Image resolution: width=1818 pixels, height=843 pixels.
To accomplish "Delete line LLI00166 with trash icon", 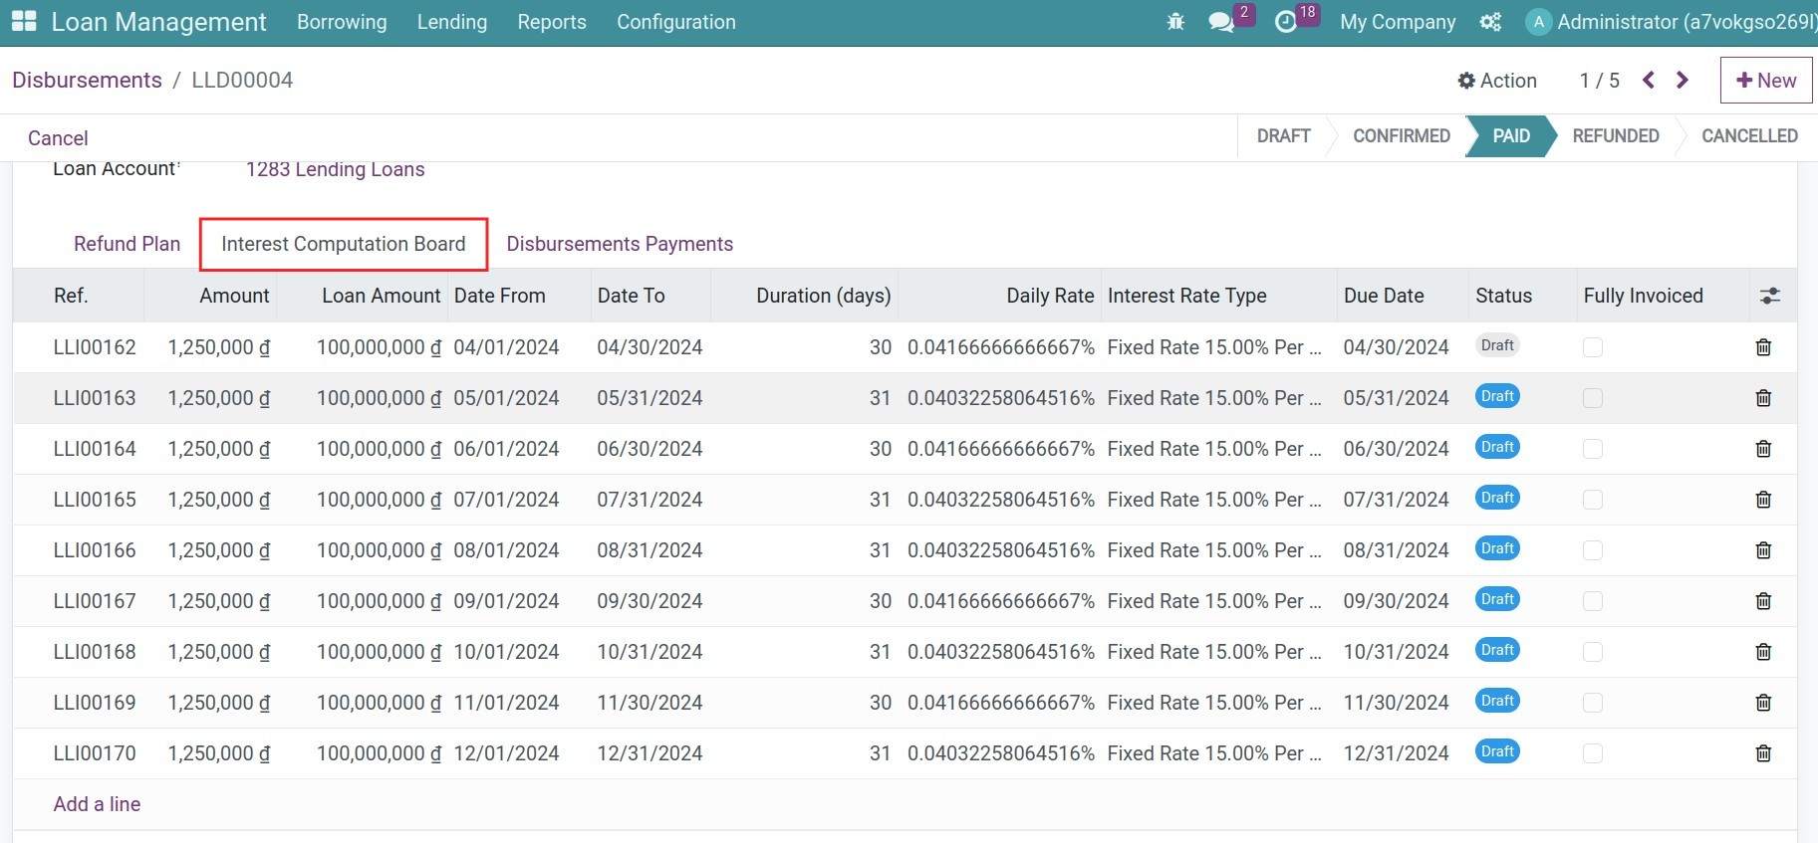I will point(1763,550).
